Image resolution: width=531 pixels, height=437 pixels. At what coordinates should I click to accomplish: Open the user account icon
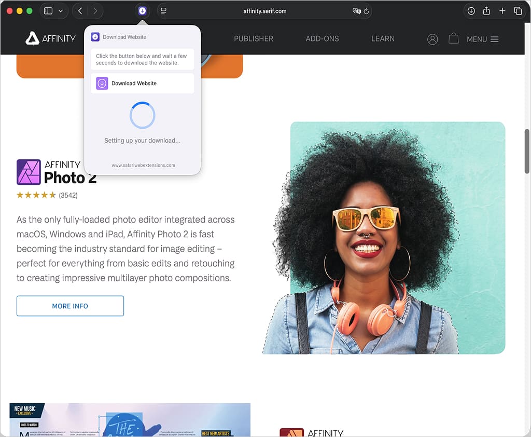click(432, 39)
